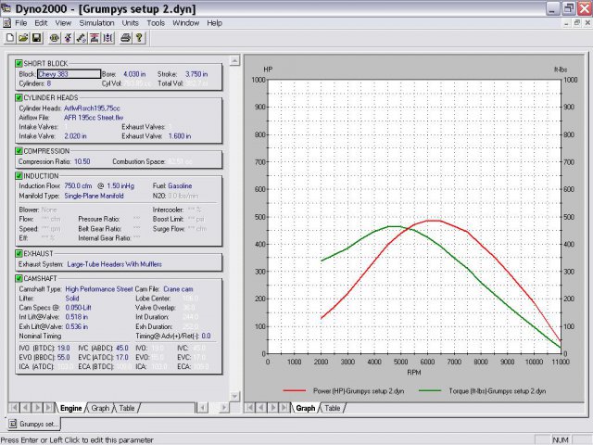The width and height of the screenshot is (593, 445).
Task: Click the Dyno2000 icon left of File menu
Action: (7, 22)
